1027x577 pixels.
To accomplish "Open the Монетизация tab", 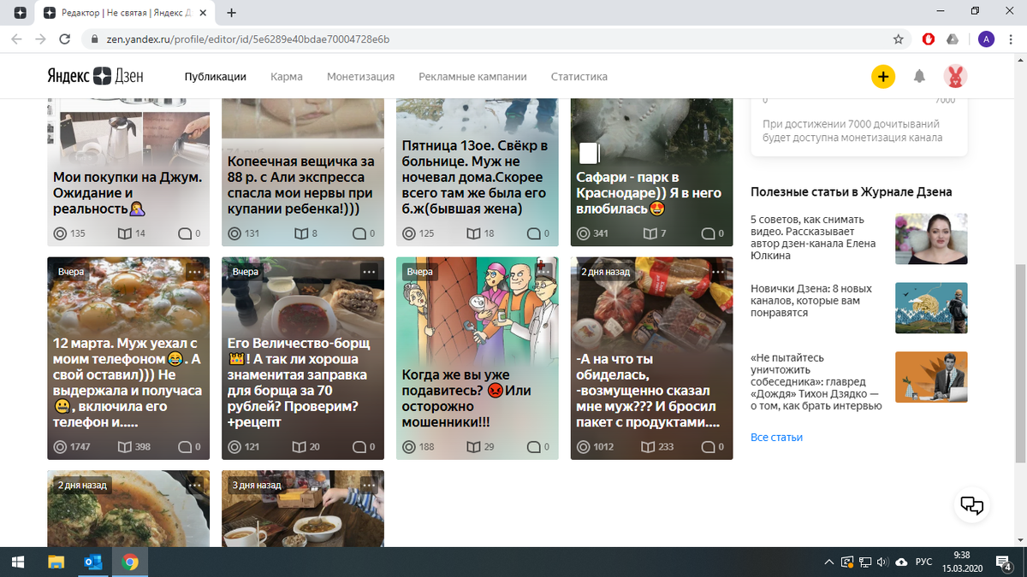I will pyautogui.click(x=360, y=76).
